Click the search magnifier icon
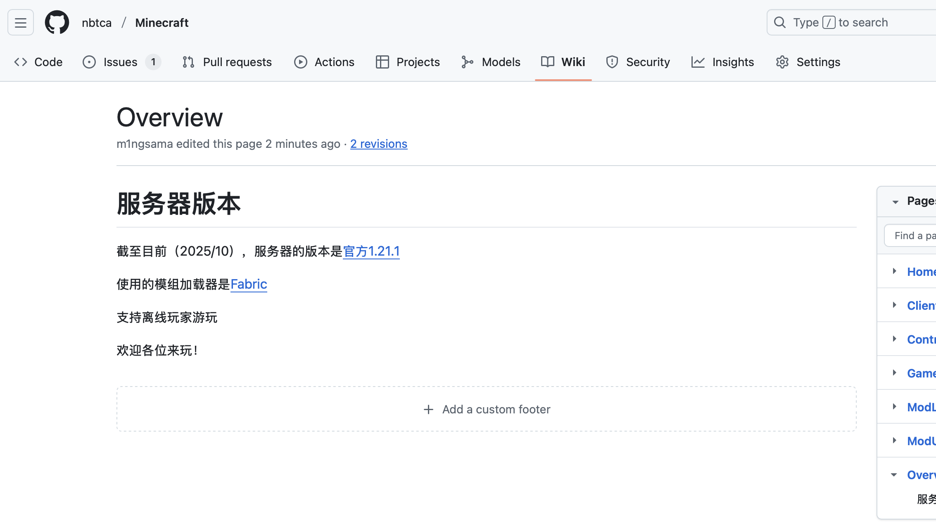 (x=779, y=22)
